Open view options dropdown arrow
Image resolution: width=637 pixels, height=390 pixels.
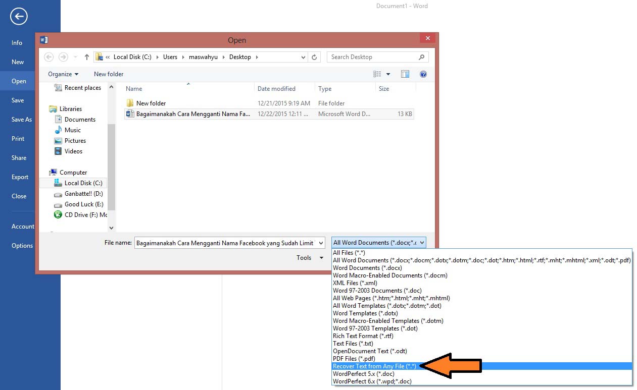pyautogui.click(x=388, y=74)
